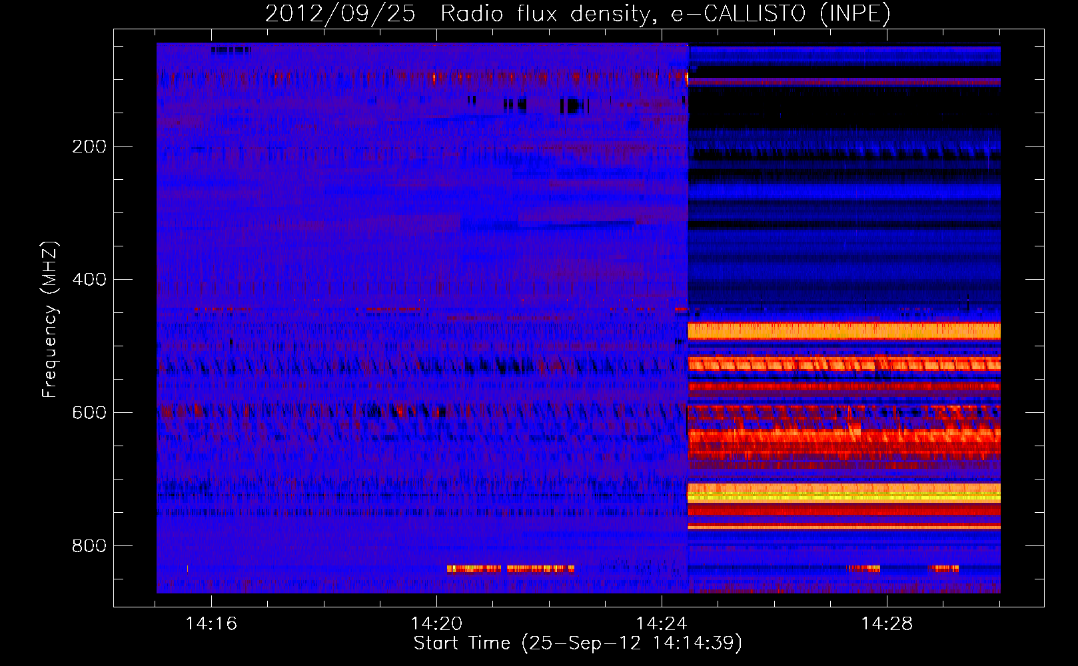Select the 'Start Time (25-Sep-12 14:14:39)' axis label
This screenshot has width=1078, height=666.
[578, 643]
